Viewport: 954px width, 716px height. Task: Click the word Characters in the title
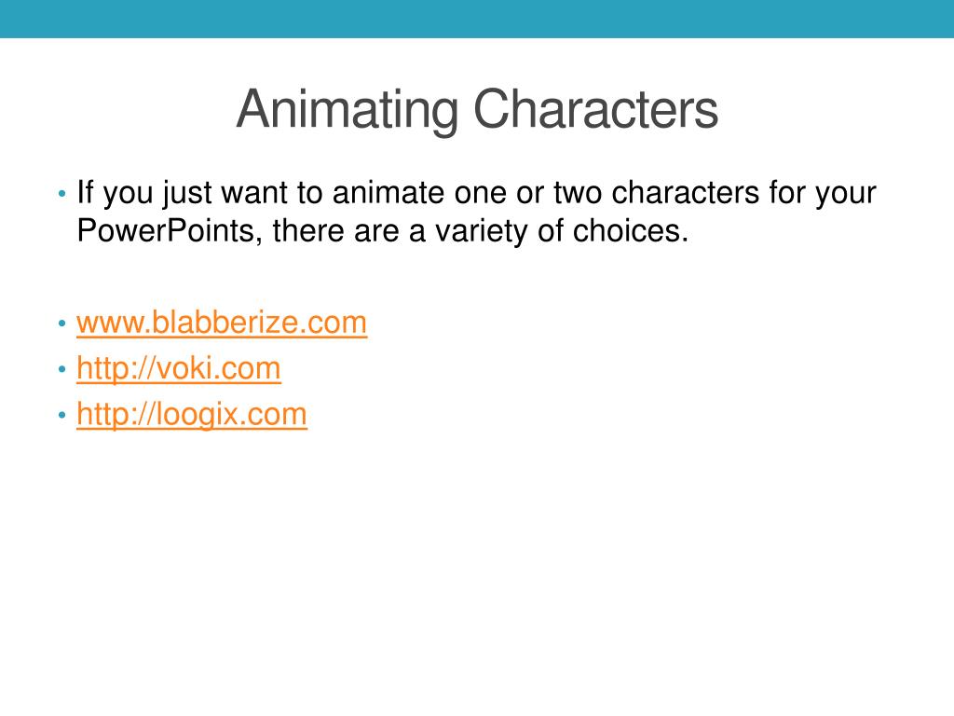pos(595,110)
